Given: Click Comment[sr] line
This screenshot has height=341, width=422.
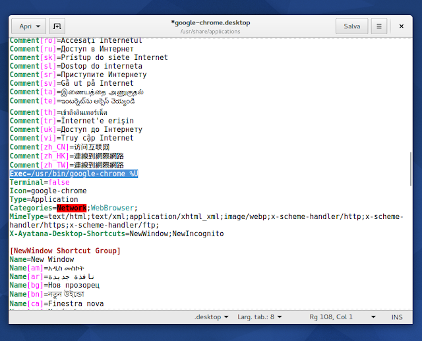Looking at the screenshot, I should click(x=78, y=75).
